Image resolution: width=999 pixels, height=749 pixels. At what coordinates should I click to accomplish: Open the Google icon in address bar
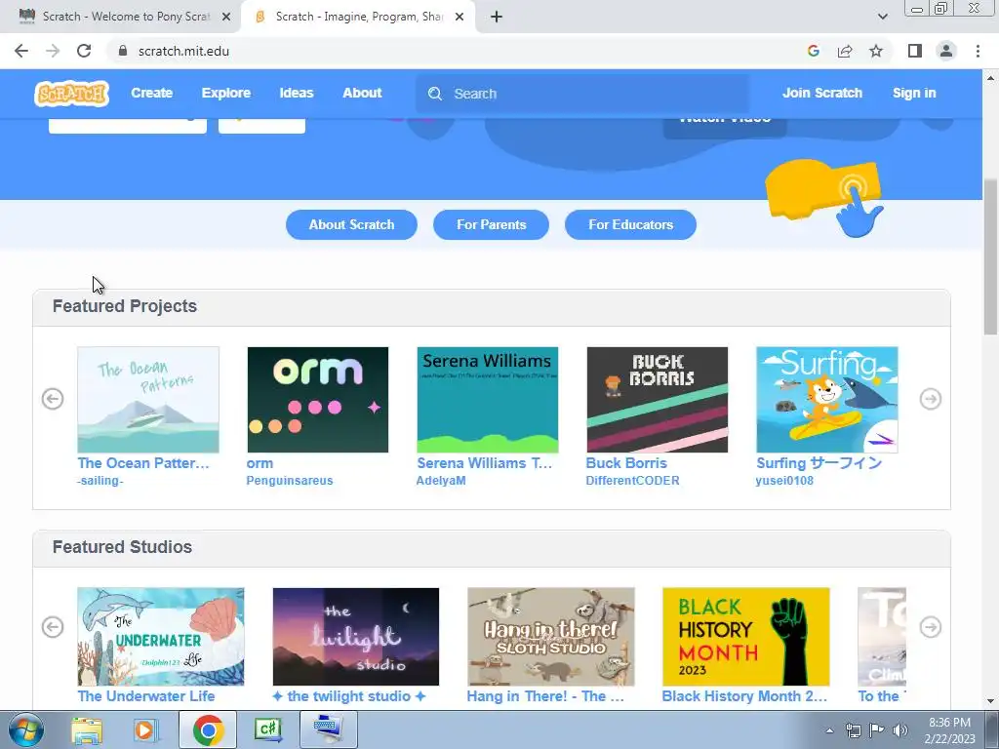[x=813, y=51]
